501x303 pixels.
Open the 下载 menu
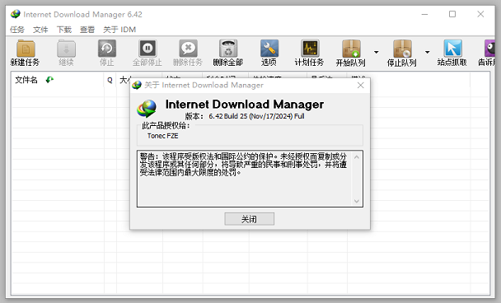pyautogui.click(x=64, y=30)
